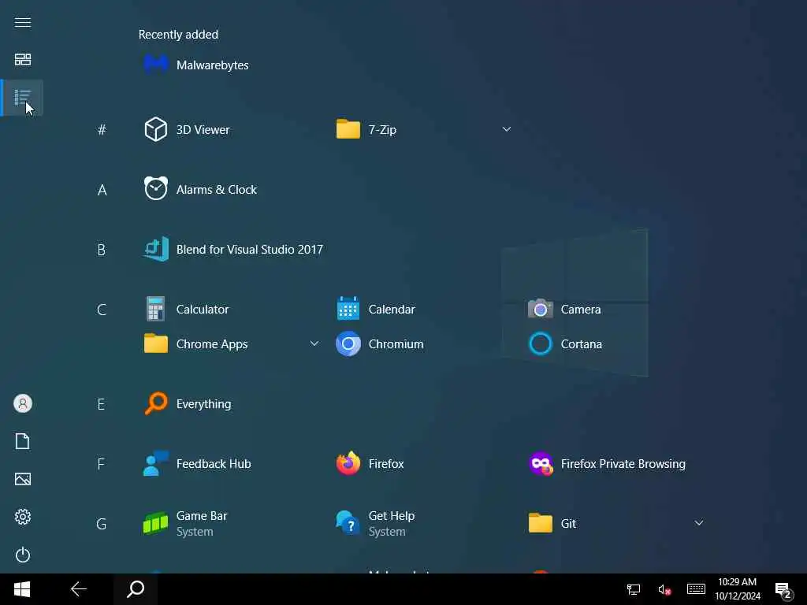Screen dimensions: 807x605
Task: Open the Action Center notifications
Action: click(x=783, y=590)
